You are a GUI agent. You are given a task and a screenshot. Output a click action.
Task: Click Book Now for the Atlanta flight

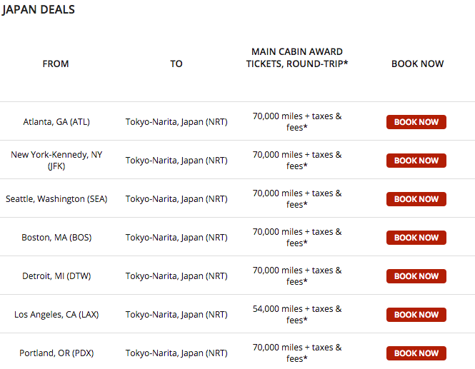click(416, 122)
